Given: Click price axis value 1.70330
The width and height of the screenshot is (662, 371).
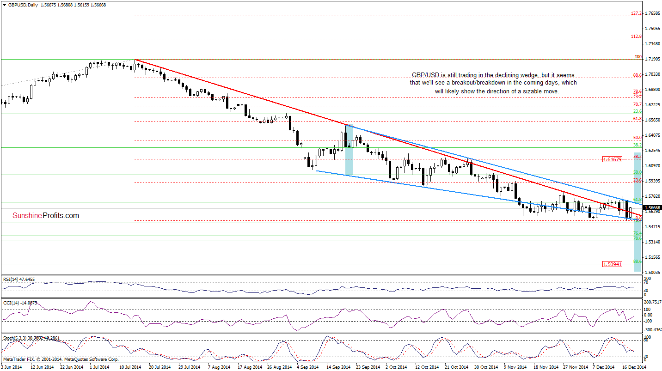Looking at the screenshot, I should click(652, 74).
